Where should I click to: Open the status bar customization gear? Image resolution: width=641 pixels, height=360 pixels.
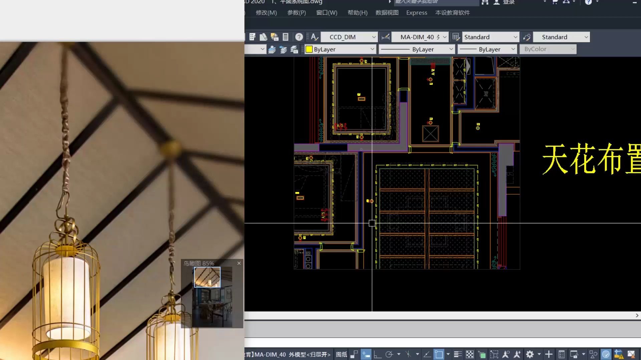pos(530,354)
